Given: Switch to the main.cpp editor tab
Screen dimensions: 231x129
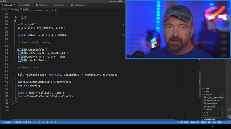Looking at the screenshot, I should point(8,5).
